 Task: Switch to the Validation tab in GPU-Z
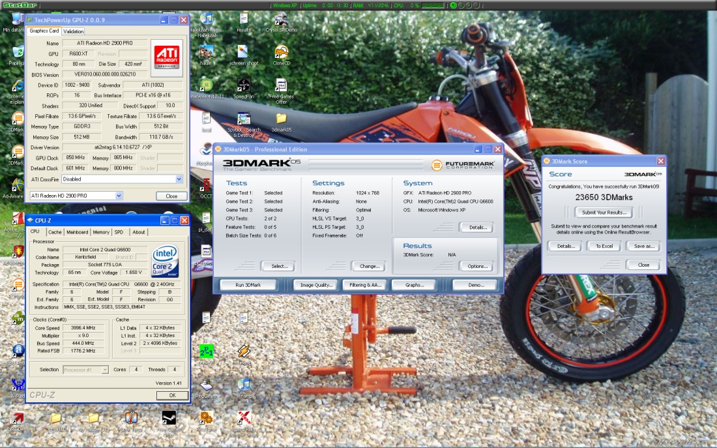(x=73, y=31)
